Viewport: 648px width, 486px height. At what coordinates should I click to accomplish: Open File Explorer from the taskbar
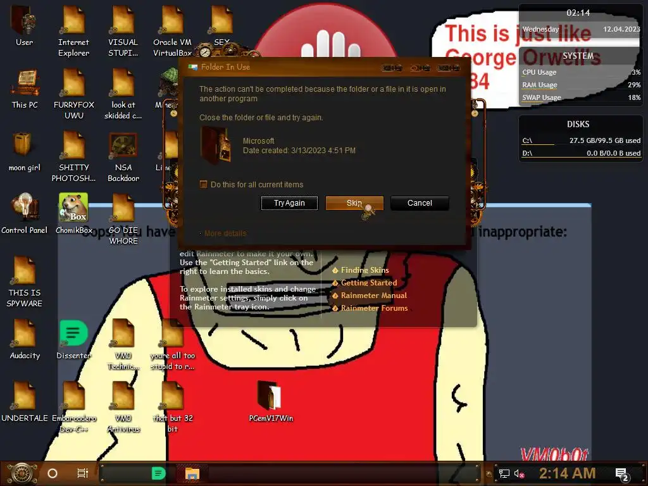192,473
